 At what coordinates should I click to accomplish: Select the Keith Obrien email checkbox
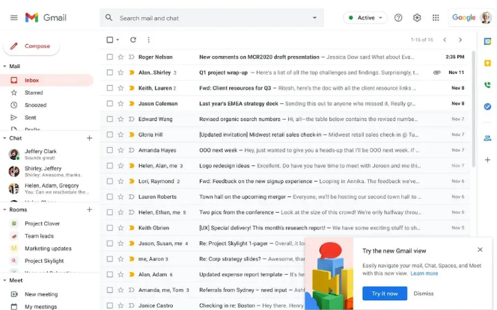110,227
